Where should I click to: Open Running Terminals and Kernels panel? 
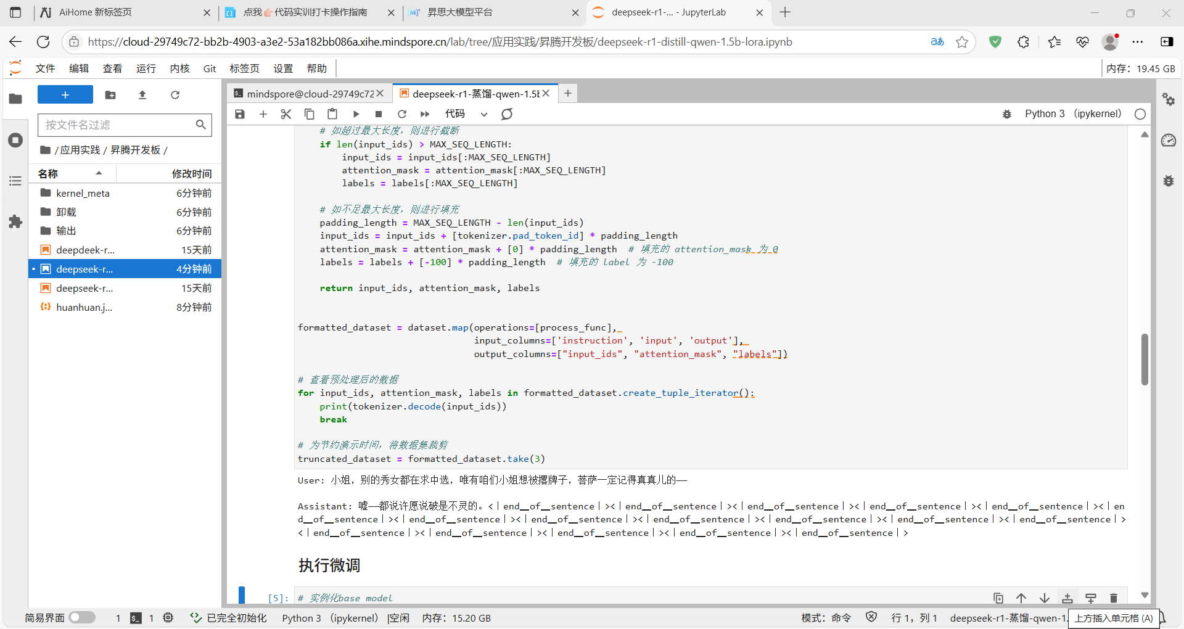click(x=15, y=140)
